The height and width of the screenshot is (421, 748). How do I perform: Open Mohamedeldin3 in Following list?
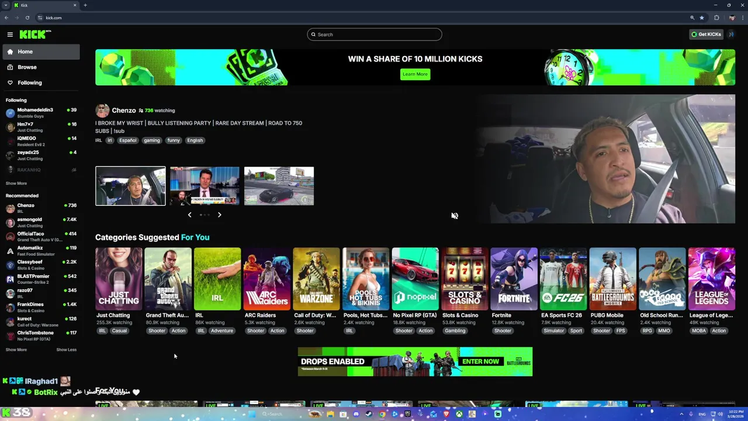41,113
